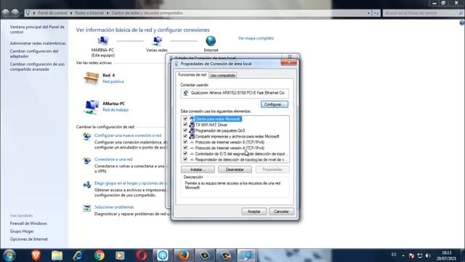Expand breadcrumb arrow after Redes e Internet
Viewport: 465px width, 262px height.
tap(108, 13)
